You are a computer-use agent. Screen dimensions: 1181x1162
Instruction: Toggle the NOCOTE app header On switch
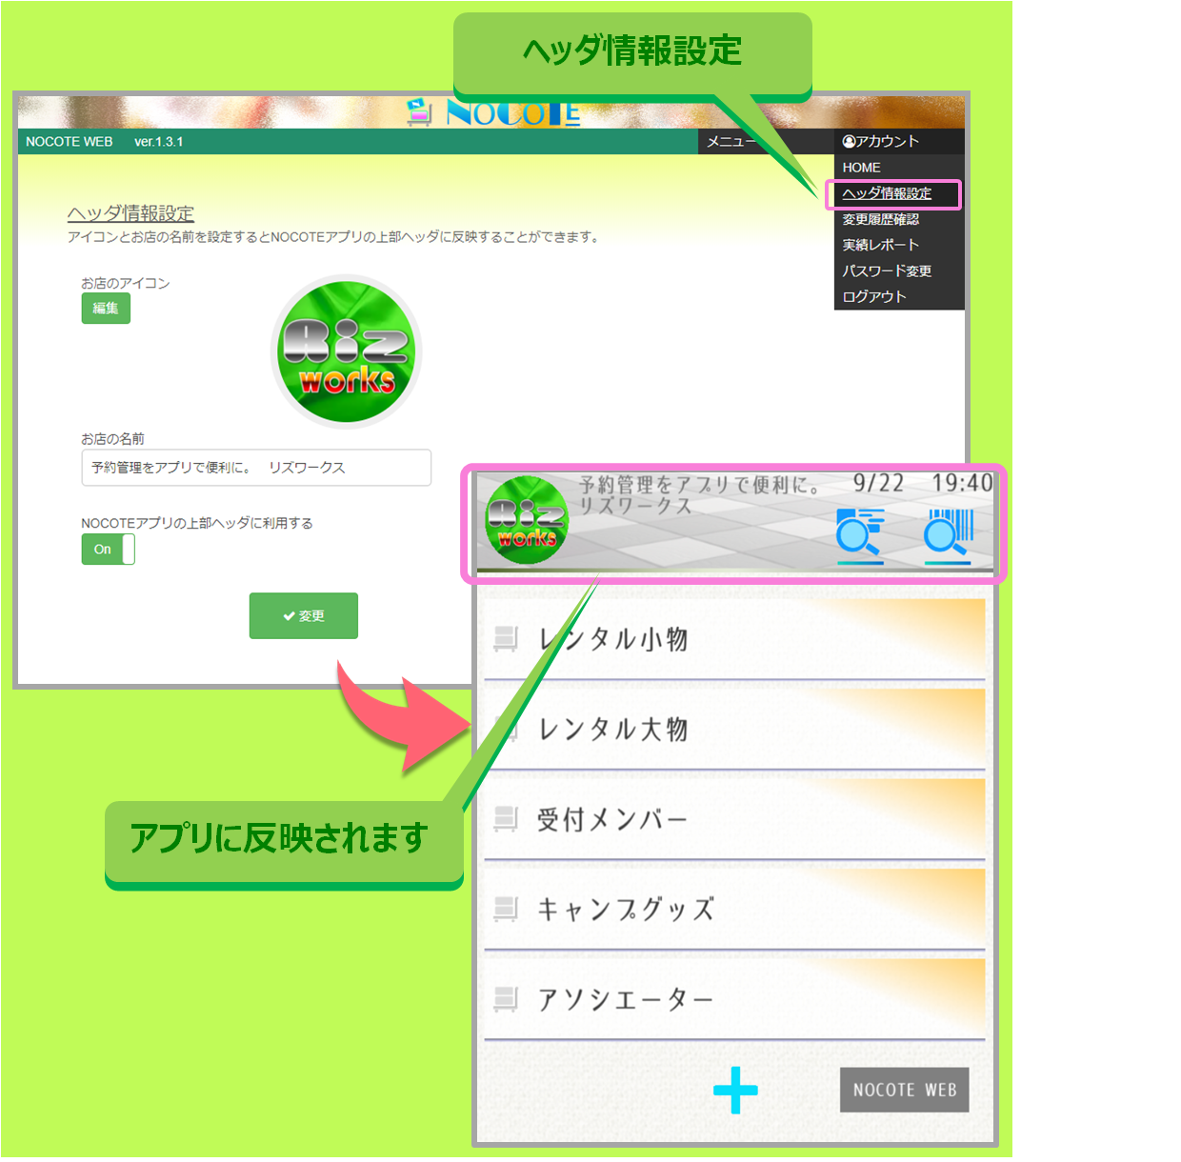coord(108,550)
